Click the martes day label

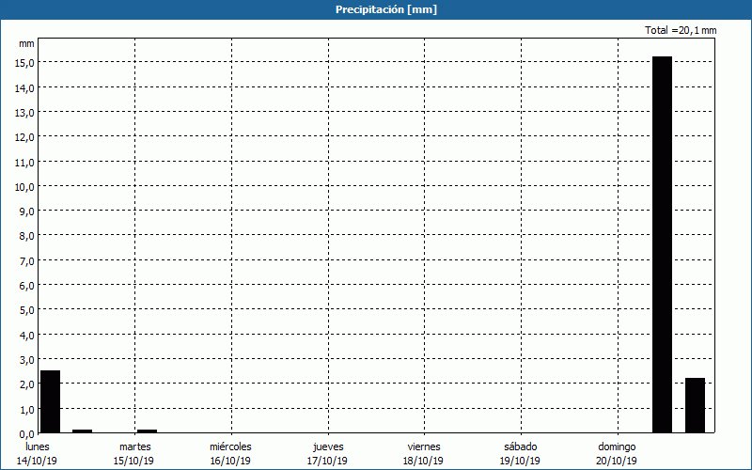tap(135, 446)
